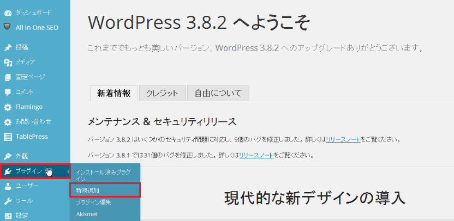Open お問い合わせ menu item
Screen dimensions: 454x221
35,121
